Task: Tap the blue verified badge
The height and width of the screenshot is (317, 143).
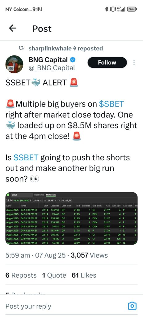Action: click(x=73, y=60)
